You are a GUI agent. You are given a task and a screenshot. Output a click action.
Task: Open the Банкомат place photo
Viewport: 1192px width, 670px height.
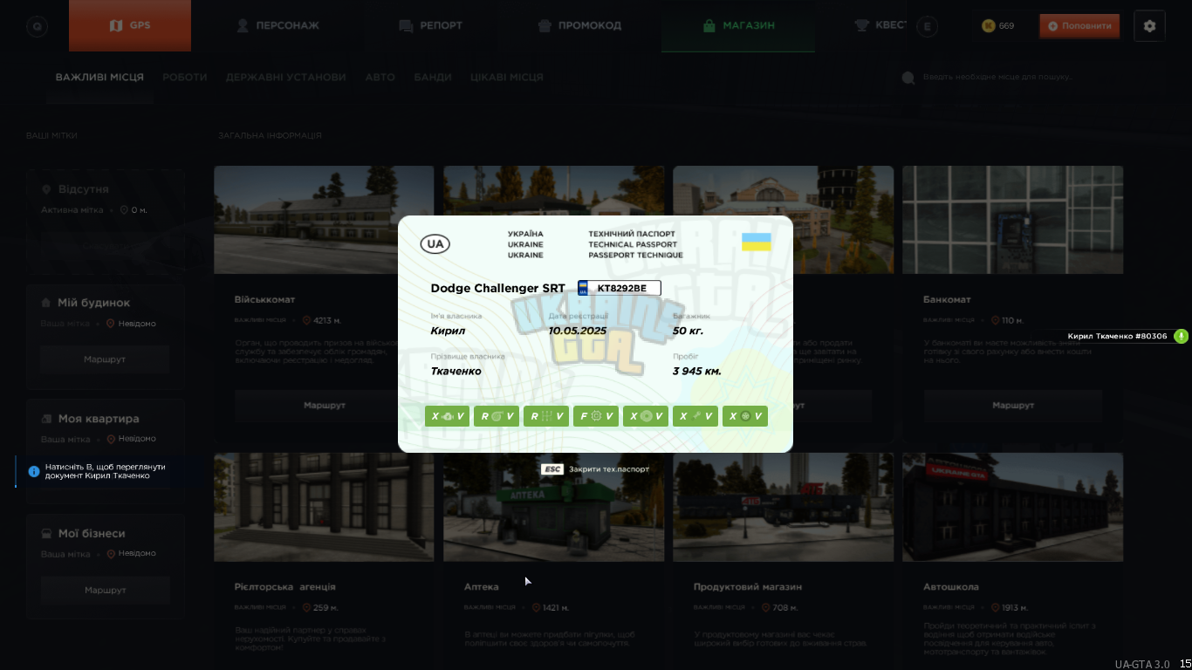(1012, 220)
